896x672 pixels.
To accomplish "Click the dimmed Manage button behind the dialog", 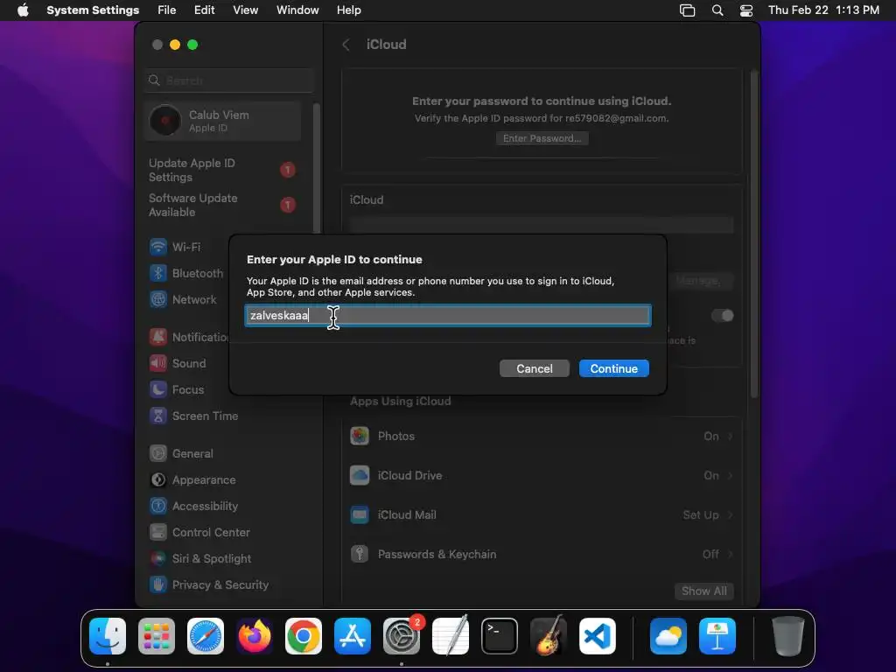I will [x=700, y=281].
